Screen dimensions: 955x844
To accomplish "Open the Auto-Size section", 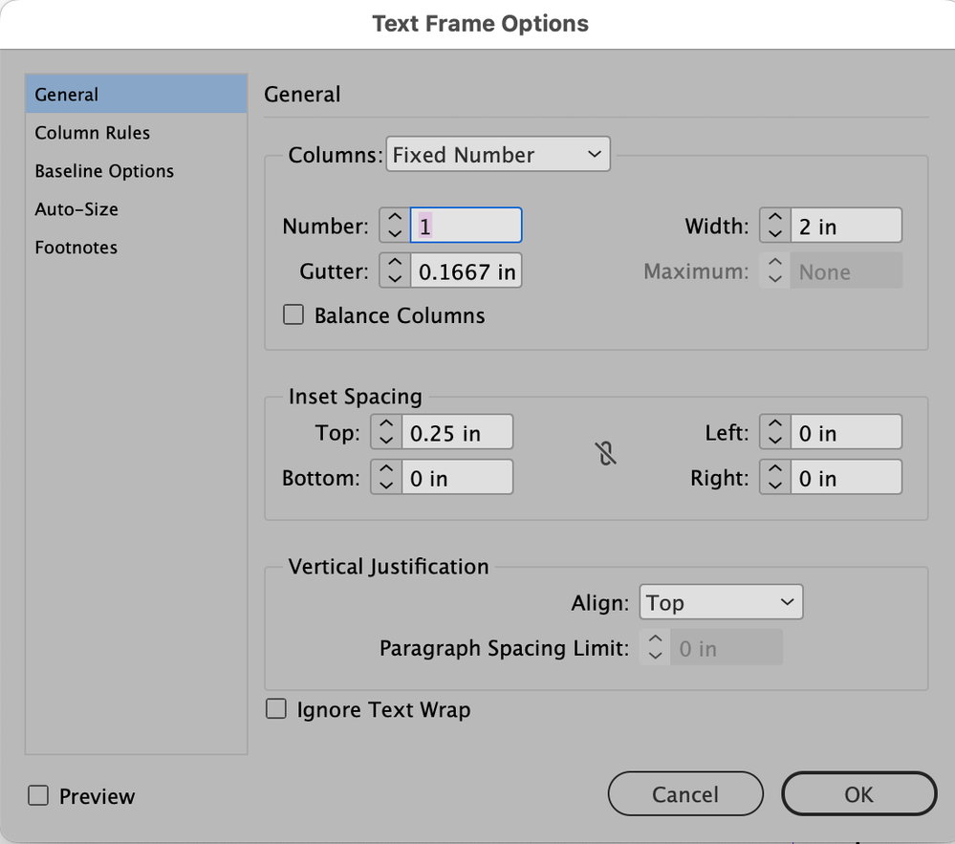I will tap(76, 209).
